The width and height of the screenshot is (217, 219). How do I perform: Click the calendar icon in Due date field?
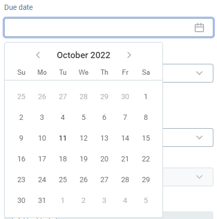click(x=199, y=28)
